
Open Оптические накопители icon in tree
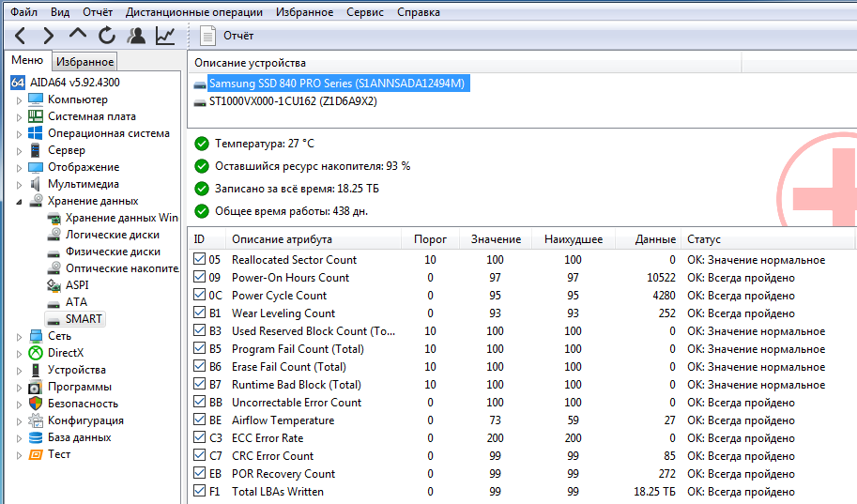(54, 268)
